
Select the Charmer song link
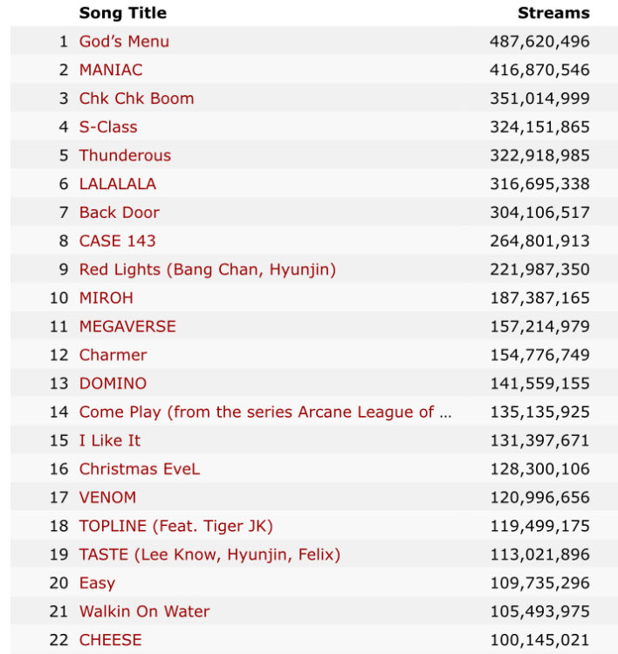coord(113,355)
